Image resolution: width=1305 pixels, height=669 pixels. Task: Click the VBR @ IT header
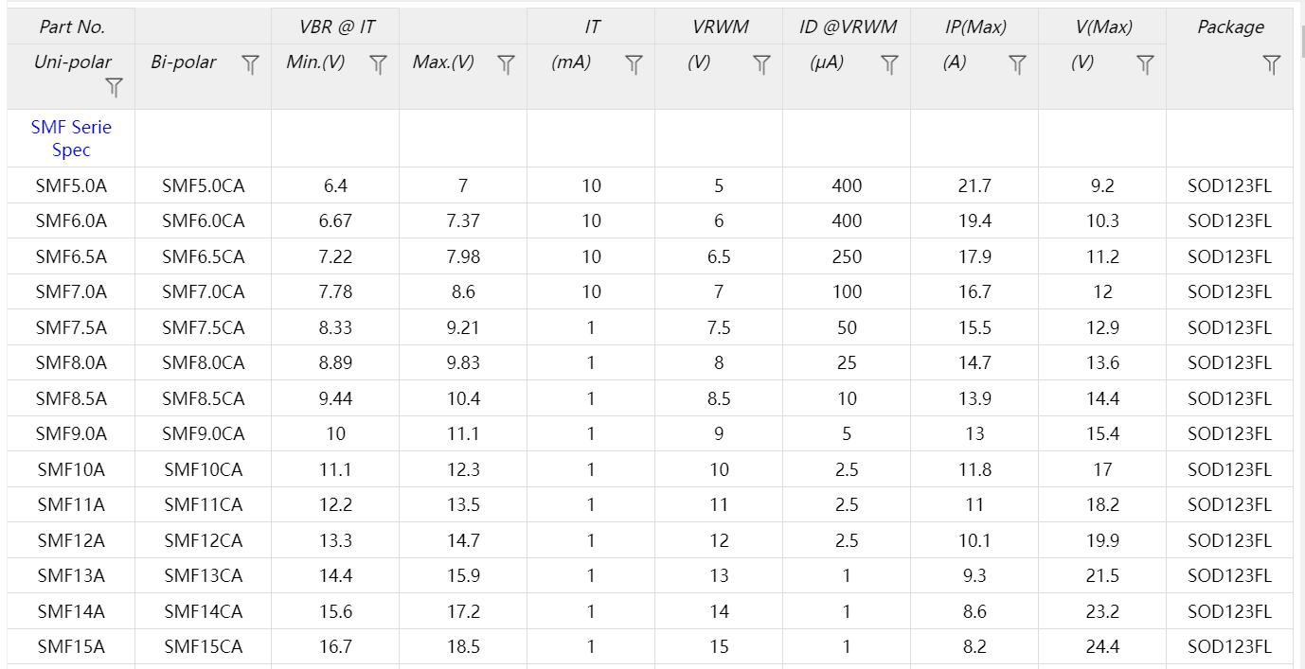click(335, 26)
